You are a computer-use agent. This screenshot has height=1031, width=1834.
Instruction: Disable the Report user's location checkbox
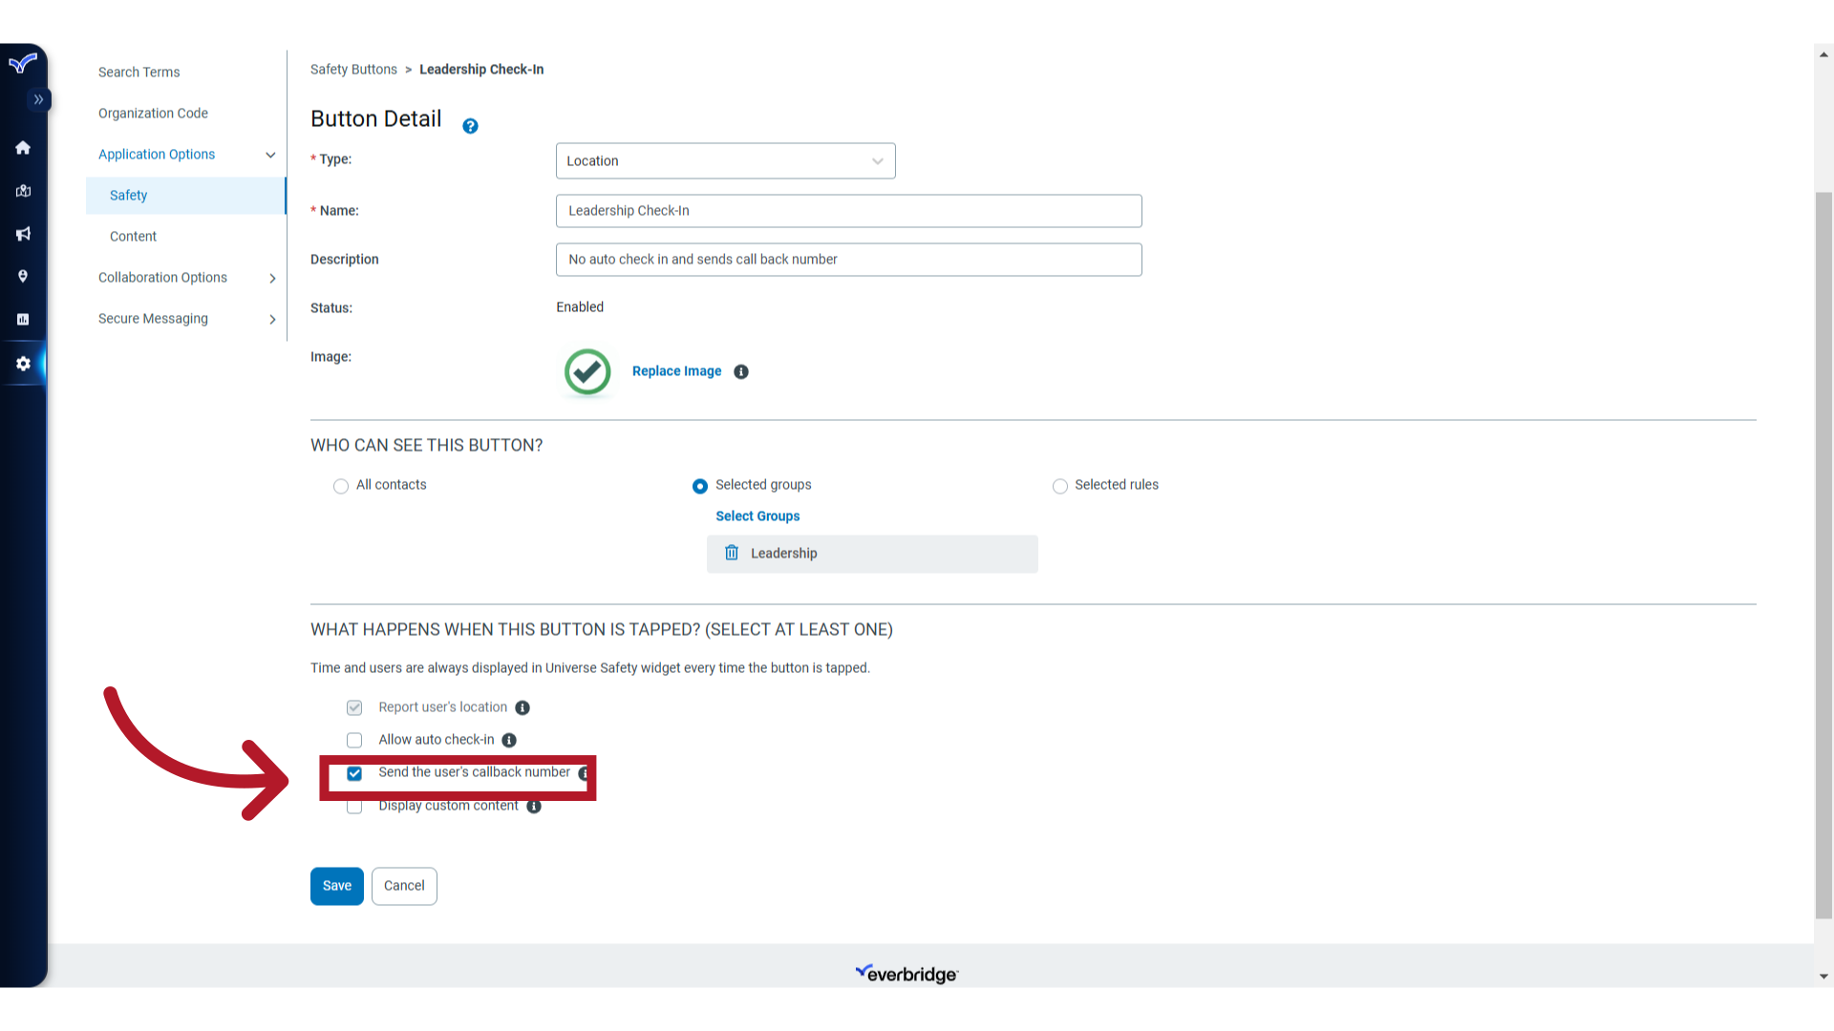pyautogui.click(x=354, y=706)
